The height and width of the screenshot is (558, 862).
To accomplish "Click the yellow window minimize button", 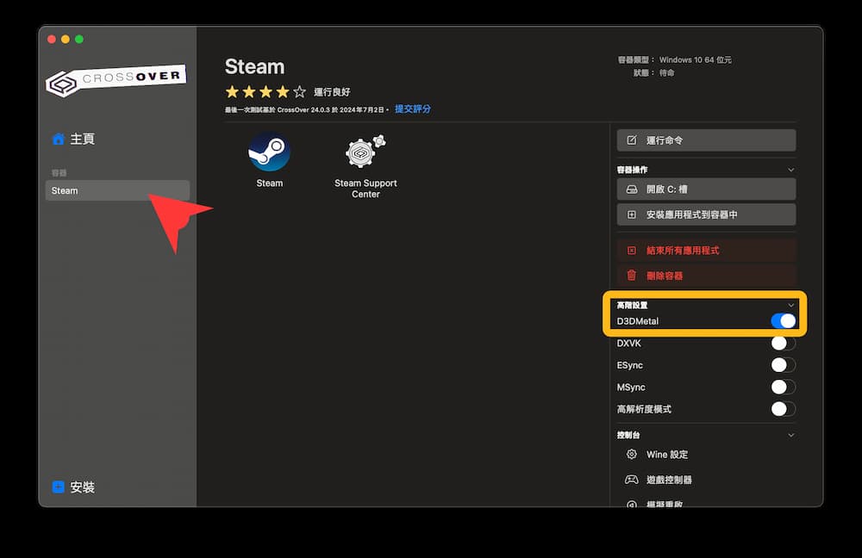I will coord(66,39).
